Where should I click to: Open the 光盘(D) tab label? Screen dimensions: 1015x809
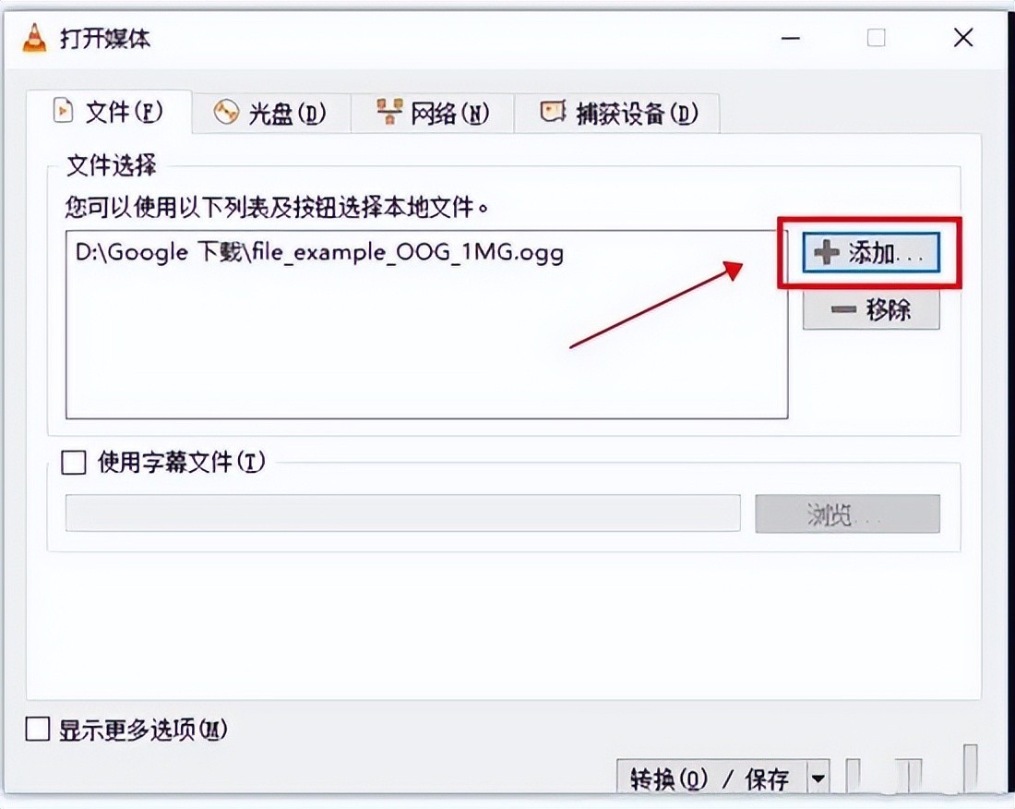(287, 114)
